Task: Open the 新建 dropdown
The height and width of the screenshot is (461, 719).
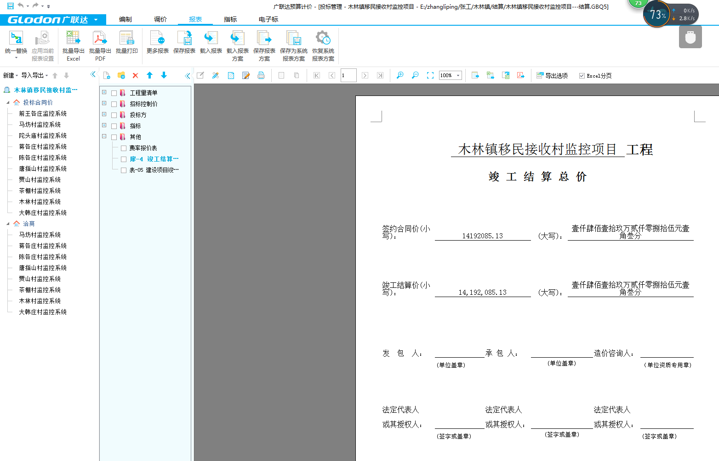Action: coord(11,75)
